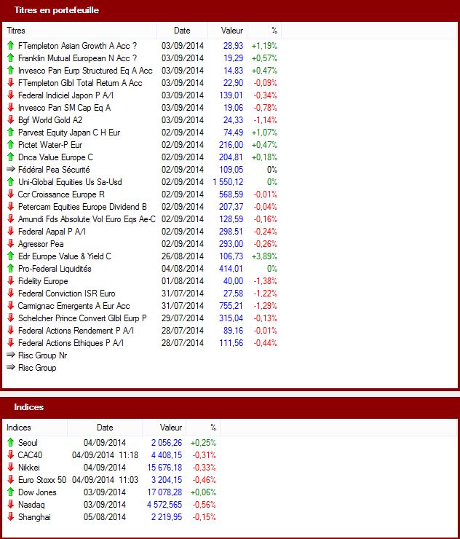The width and height of the screenshot is (460, 539).
Task: Sort portfolio by % column header
Action: (x=264, y=31)
